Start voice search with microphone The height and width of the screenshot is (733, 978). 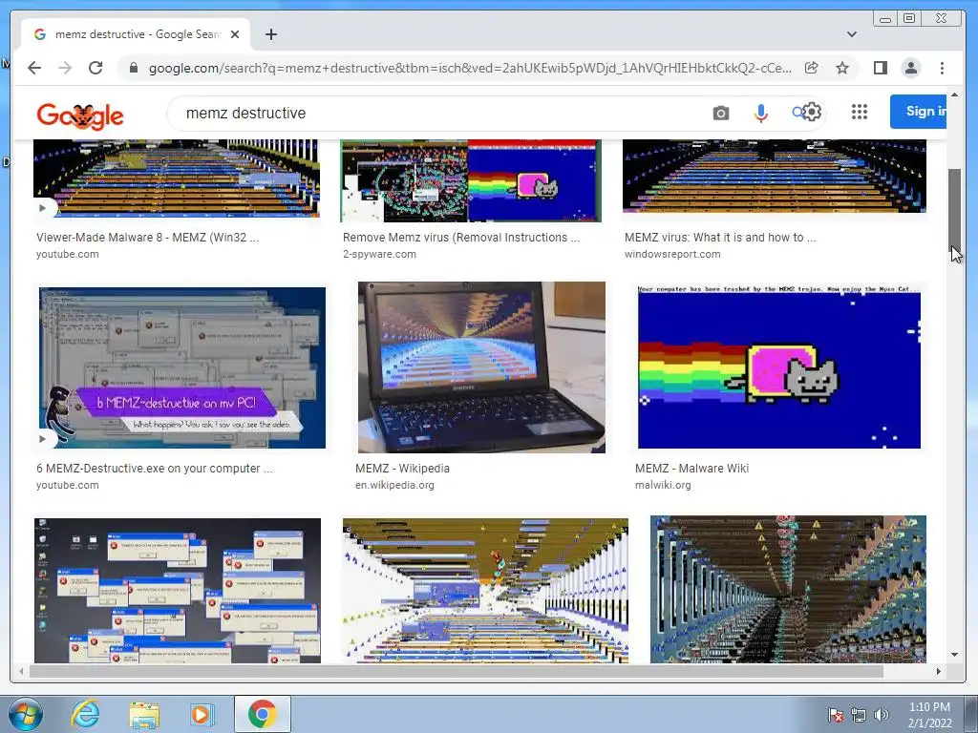pos(760,114)
